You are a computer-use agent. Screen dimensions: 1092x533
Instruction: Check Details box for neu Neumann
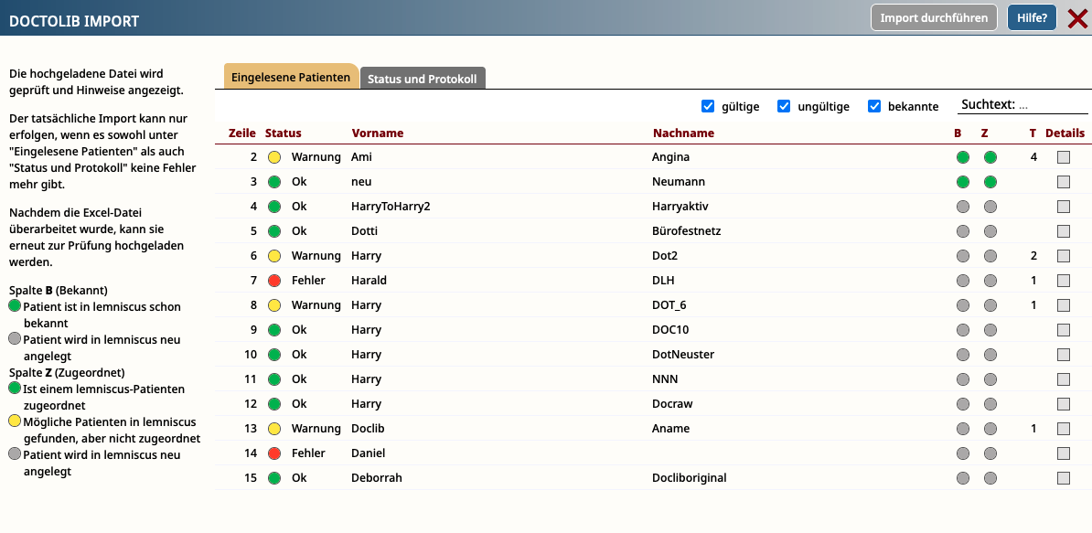[1064, 182]
